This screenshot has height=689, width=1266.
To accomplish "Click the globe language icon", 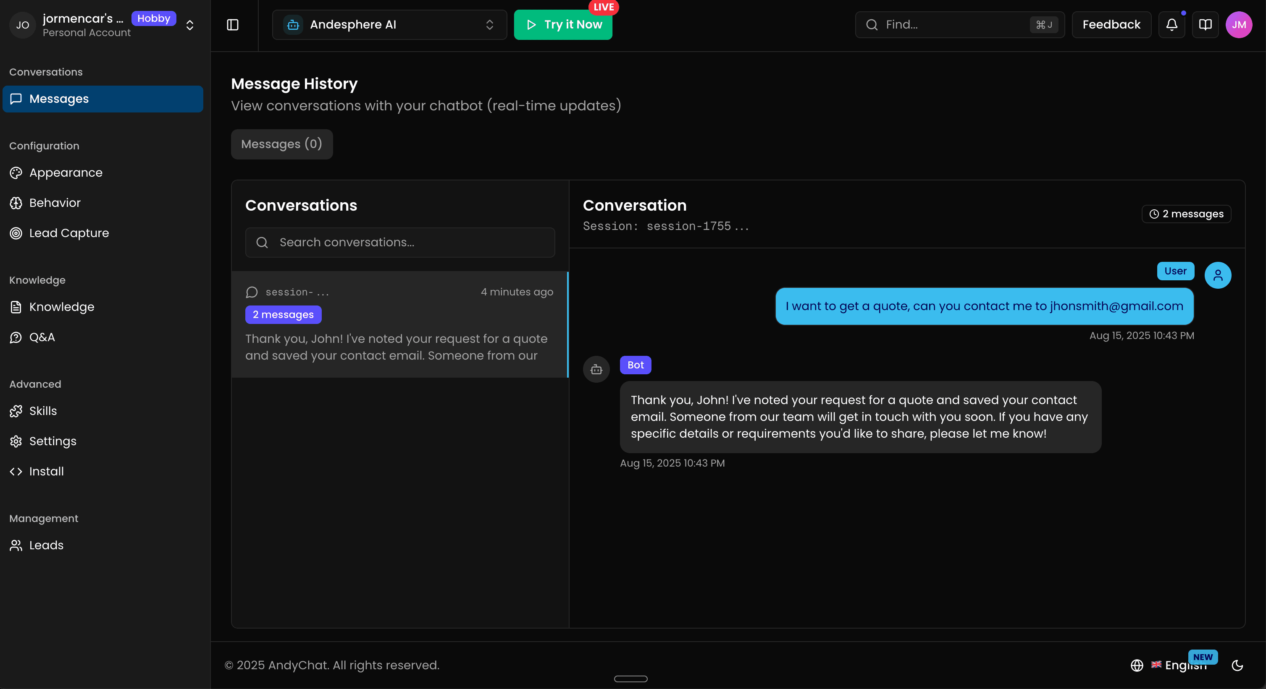I will click(x=1137, y=665).
